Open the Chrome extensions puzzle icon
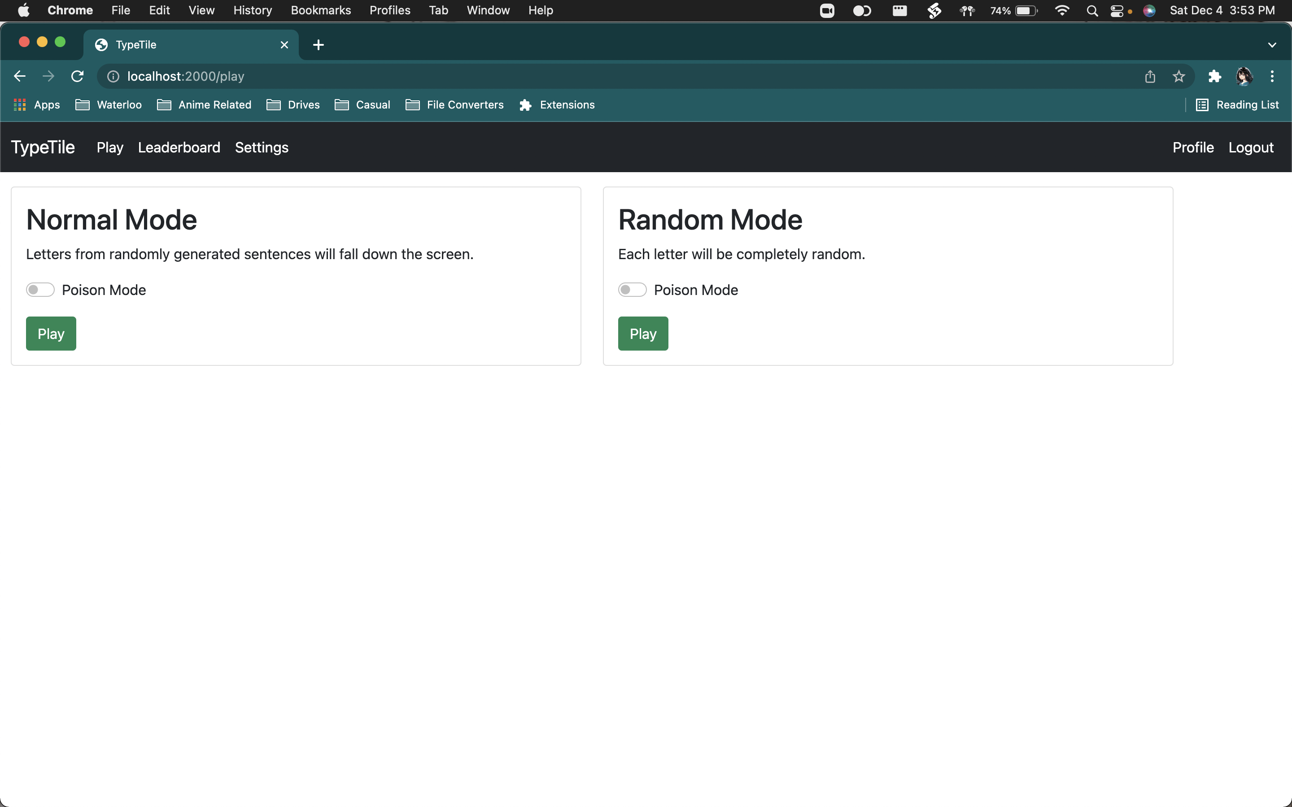Image resolution: width=1292 pixels, height=807 pixels. [1214, 76]
